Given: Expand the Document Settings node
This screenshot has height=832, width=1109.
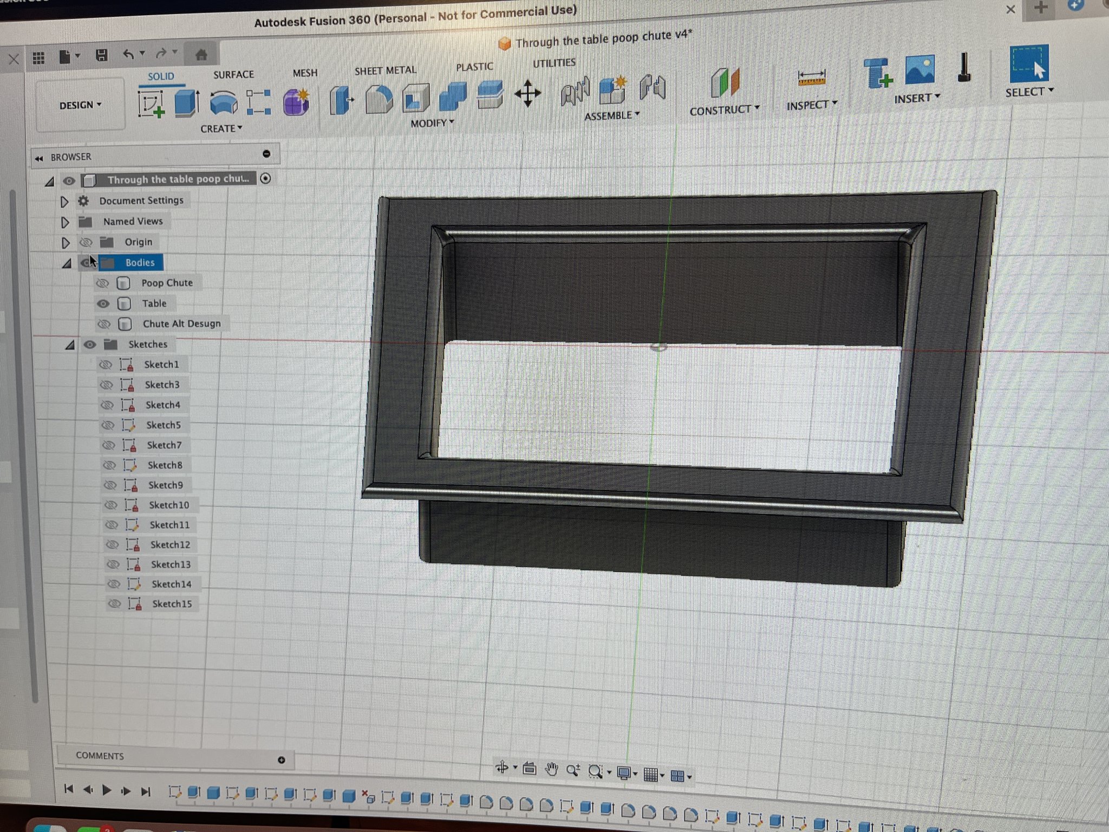Looking at the screenshot, I should click(64, 201).
